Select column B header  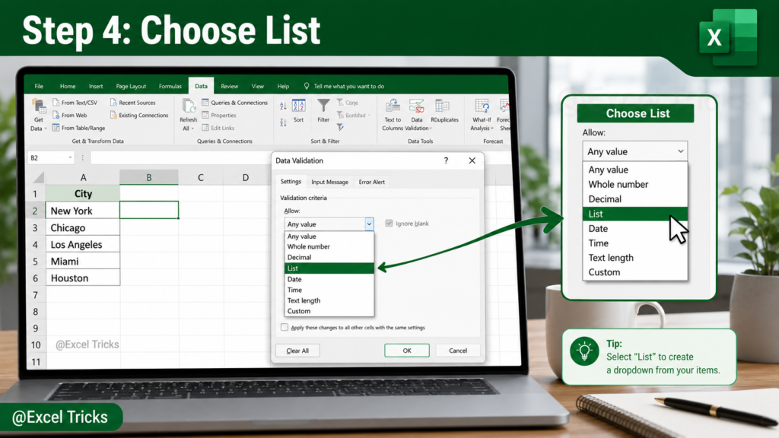pyautogui.click(x=149, y=177)
